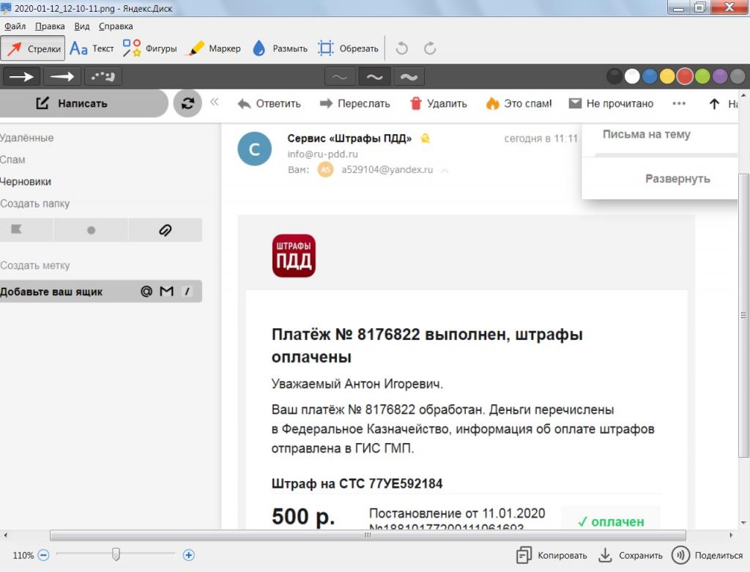Select the dotted curved arrow style

click(x=103, y=76)
